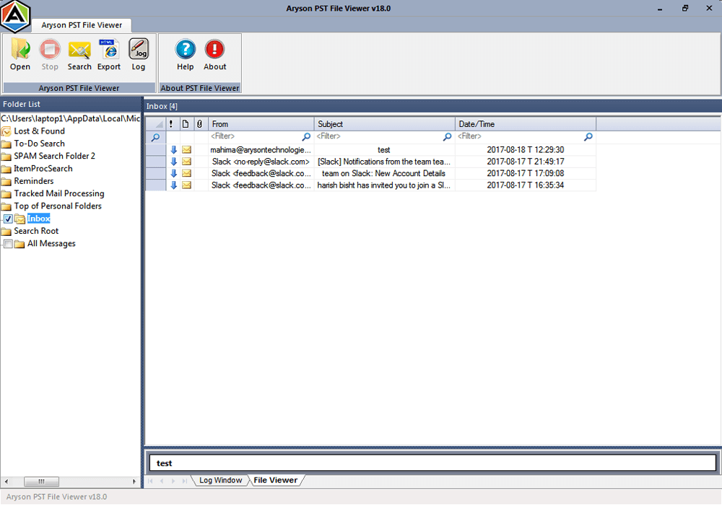
Task: Click the Inbox folder icon
Action: (x=19, y=219)
